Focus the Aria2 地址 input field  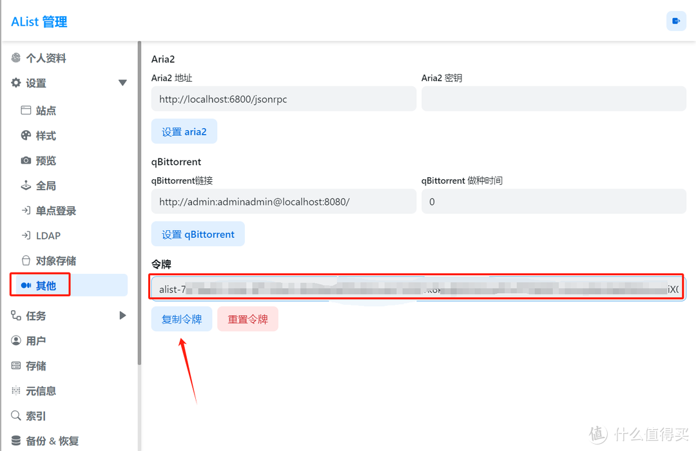pos(284,99)
